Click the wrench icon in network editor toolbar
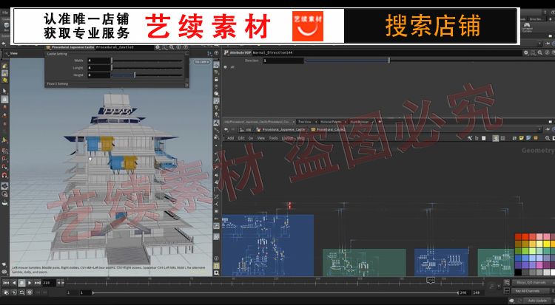The width and height of the screenshot is (555, 305). (x=470, y=138)
